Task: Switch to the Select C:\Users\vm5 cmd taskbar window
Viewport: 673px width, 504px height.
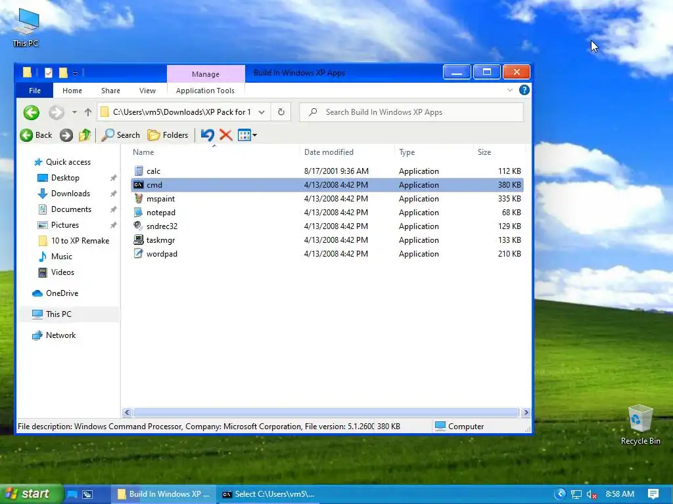Action: 268,494
